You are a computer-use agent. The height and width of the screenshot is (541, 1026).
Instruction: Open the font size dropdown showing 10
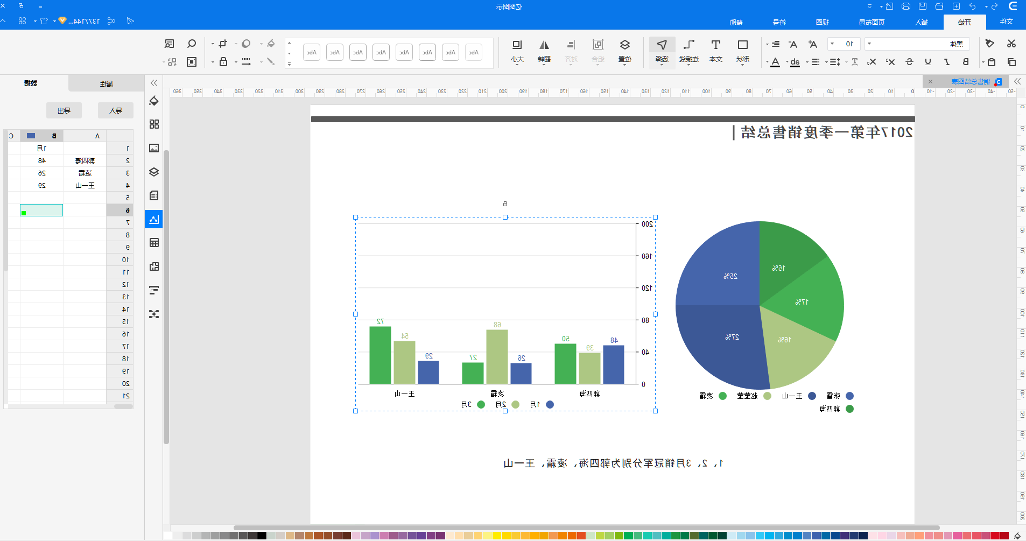click(x=832, y=44)
